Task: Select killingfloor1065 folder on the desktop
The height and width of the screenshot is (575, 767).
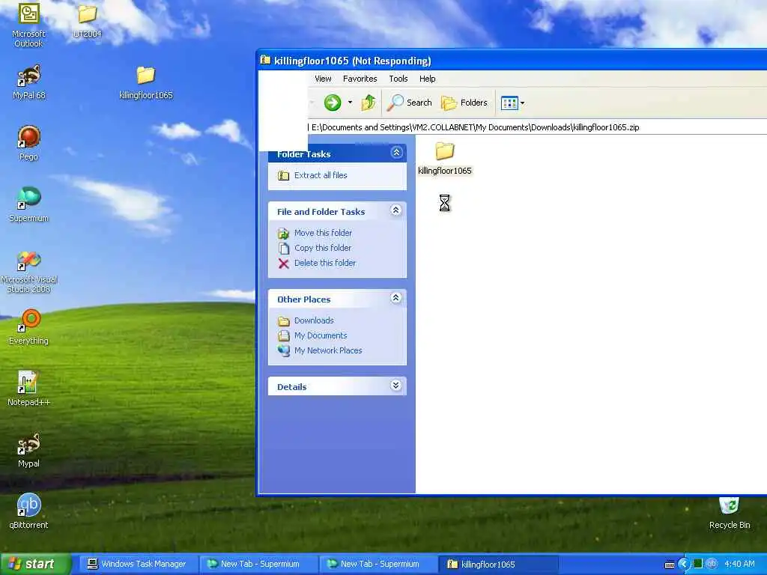Action: (146, 82)
